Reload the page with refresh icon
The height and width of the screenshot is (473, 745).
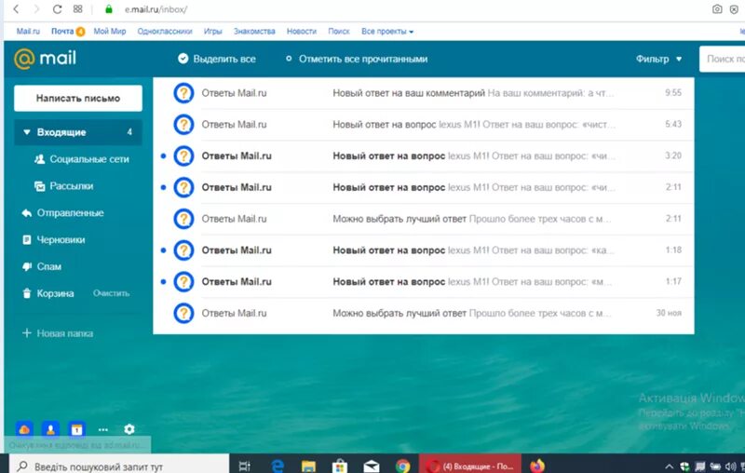(x=57, y=9)
